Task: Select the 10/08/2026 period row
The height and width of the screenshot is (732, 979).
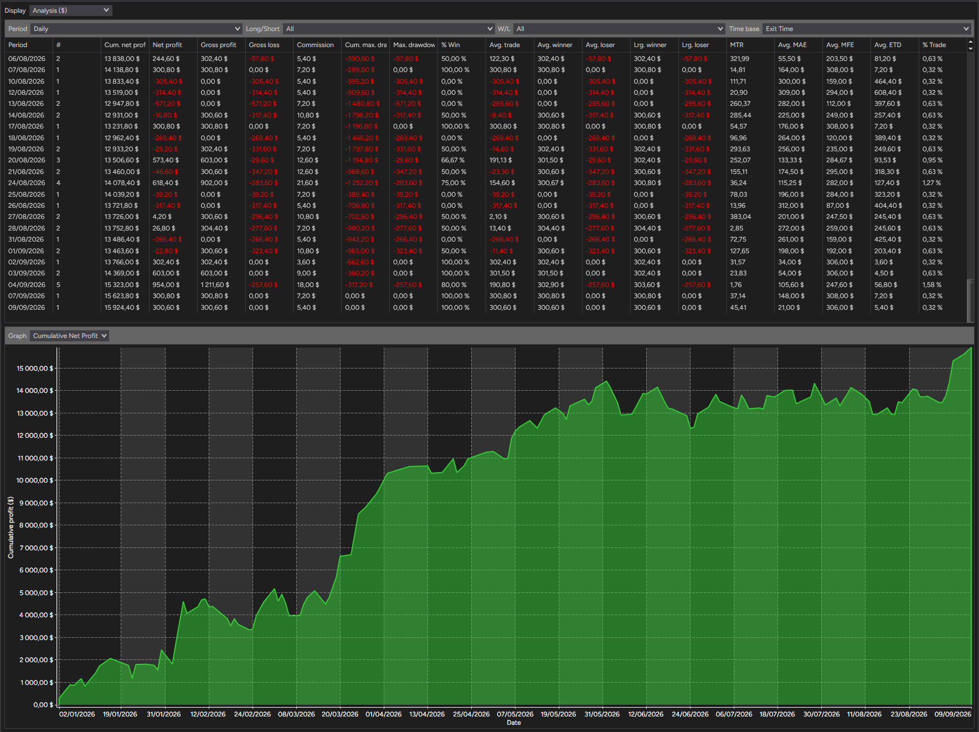Action: point(486,81)
